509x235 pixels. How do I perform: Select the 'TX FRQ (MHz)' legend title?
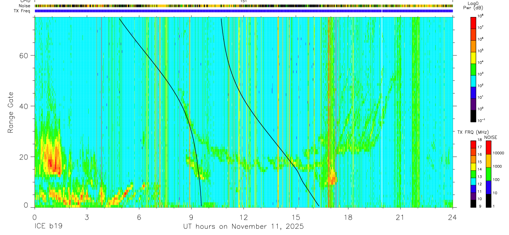point(472,132)
